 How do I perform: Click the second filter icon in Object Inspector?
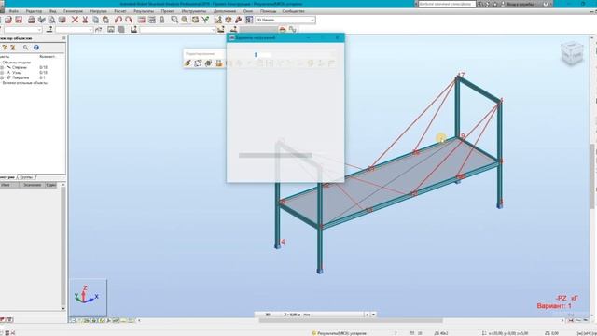[13, 48]
